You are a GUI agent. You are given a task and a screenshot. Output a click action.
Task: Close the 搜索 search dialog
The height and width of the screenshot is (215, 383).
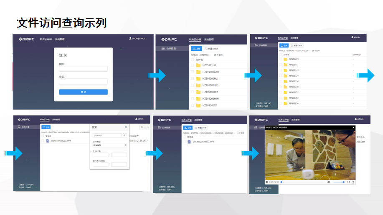[126, 127]
